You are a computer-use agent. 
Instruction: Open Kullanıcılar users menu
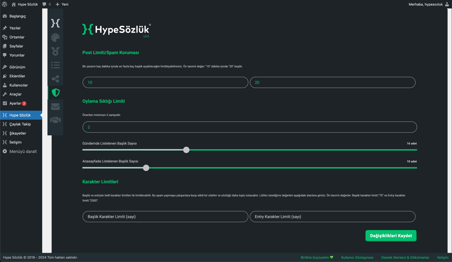click(x=21, y=85)
